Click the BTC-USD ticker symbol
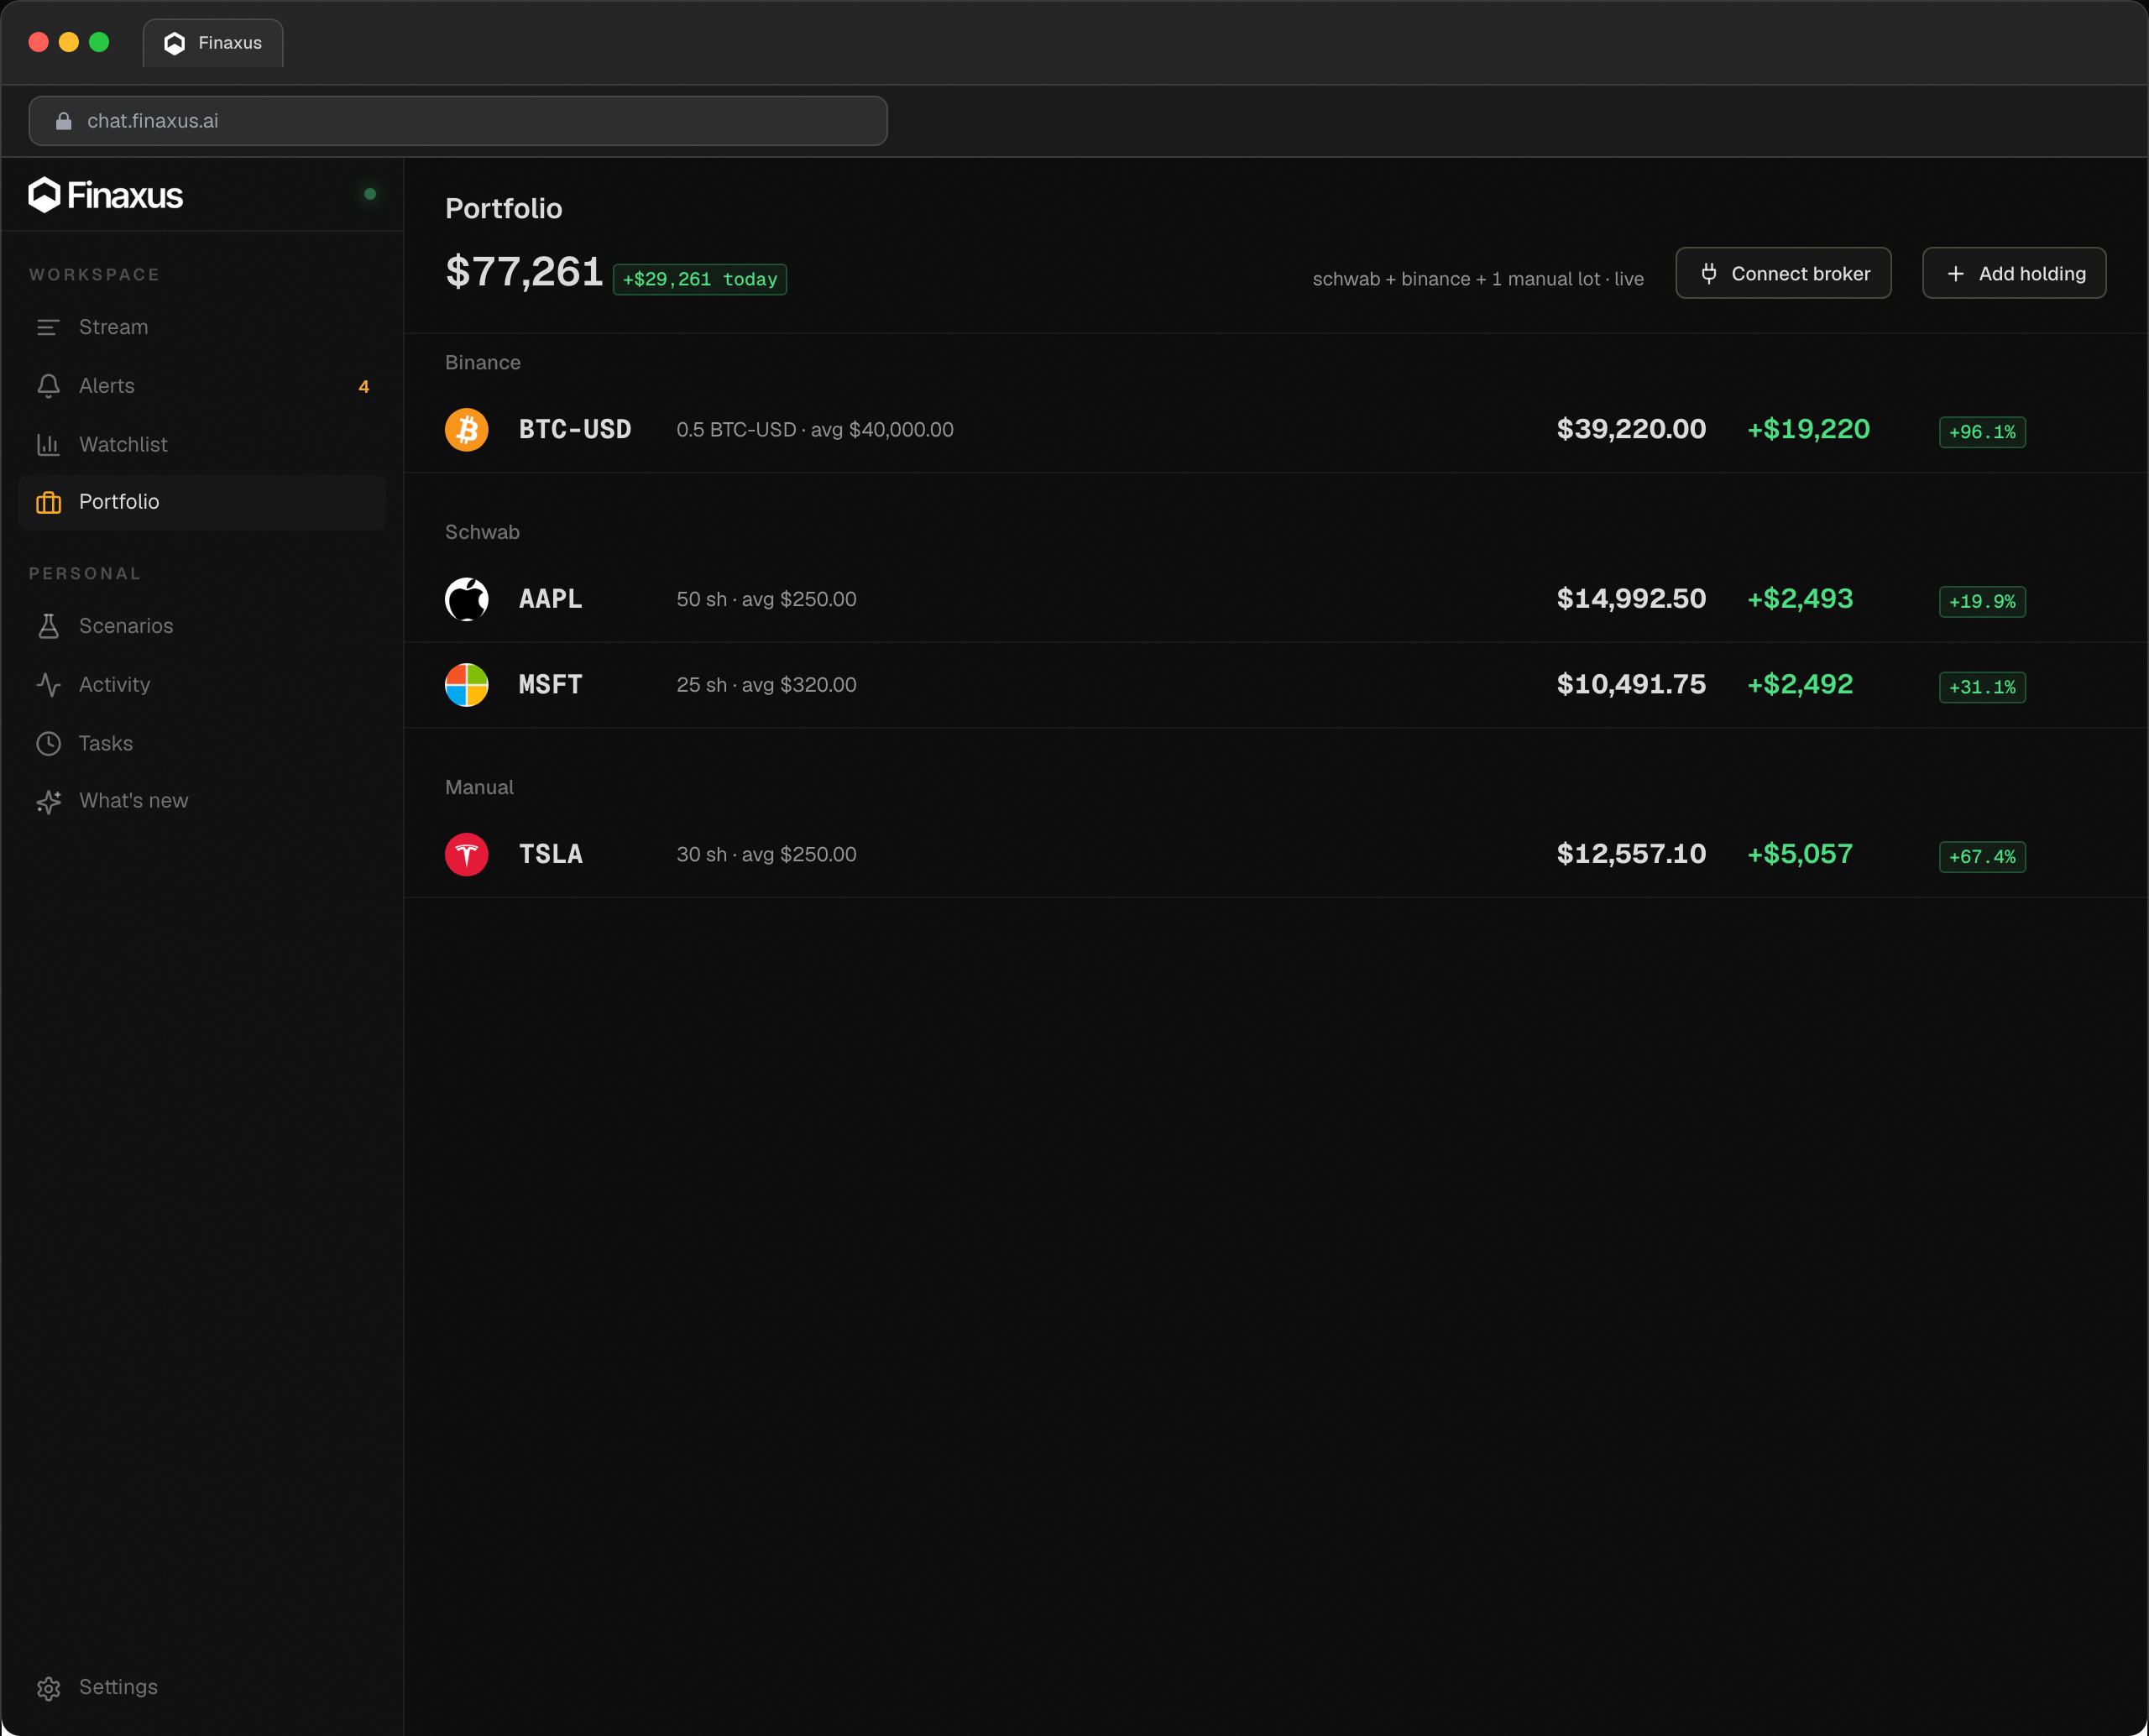The height and width of the screenshot is (1736, 2149). [x=575, y=430]
